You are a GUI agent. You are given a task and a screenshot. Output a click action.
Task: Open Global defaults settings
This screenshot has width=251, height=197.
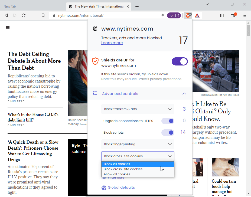click(x=121, y=187)
